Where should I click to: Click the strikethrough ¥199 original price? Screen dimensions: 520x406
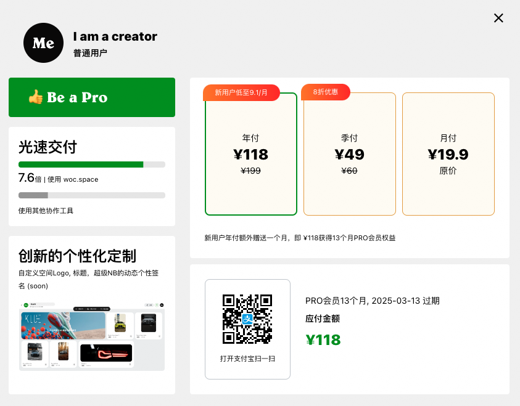click(250, 171)
